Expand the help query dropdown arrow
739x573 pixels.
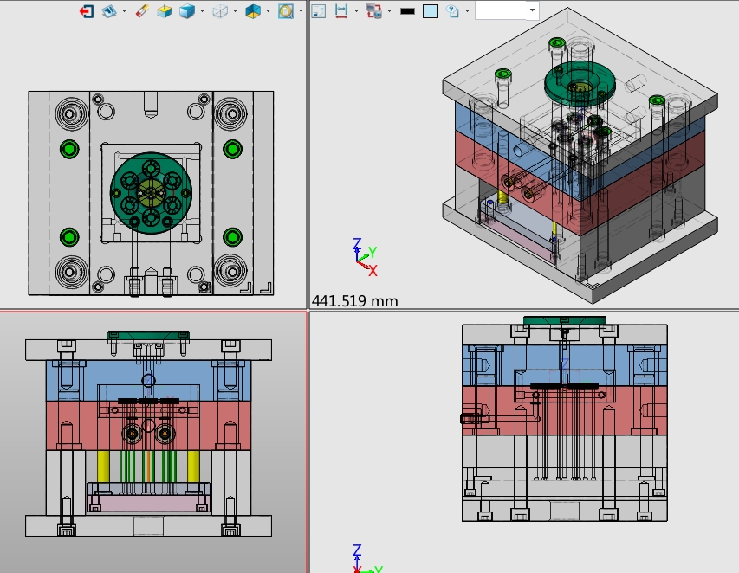pos(467,11)
